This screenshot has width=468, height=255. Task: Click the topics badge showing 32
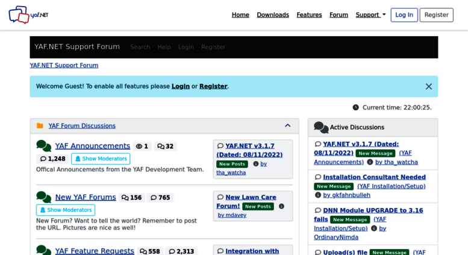tap(166, 146)
